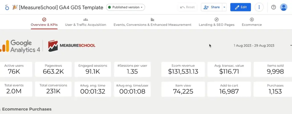Click the #Avg eng. time/user 00:01:08 scorecard
The width and height of the screenshot is (292, 114).
(132, 89)
